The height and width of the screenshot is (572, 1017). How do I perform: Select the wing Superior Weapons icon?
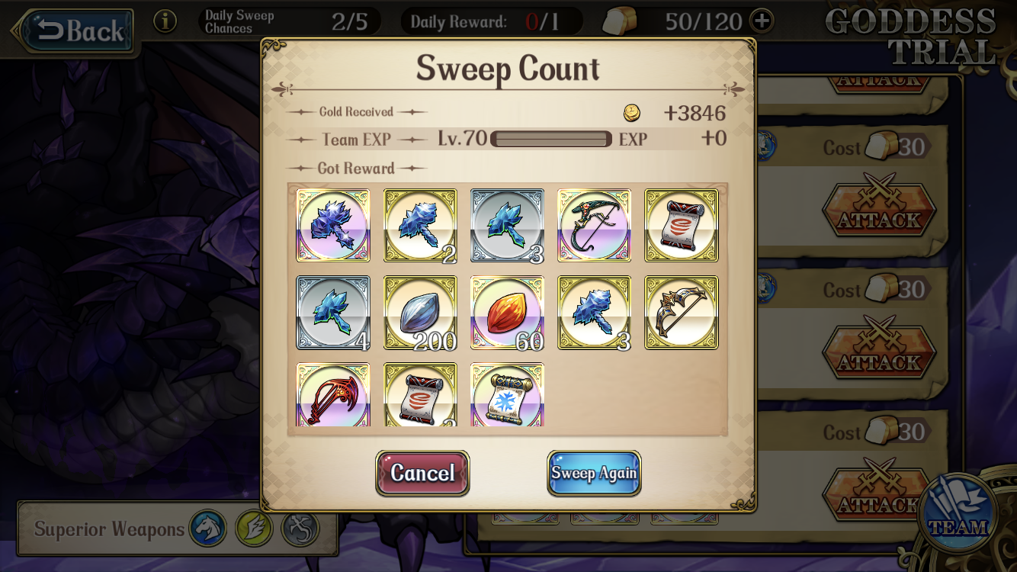254,528
